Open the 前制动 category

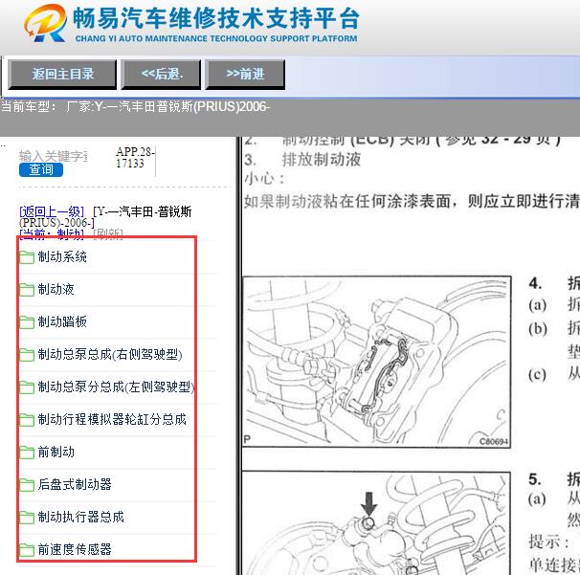[56, 452]
